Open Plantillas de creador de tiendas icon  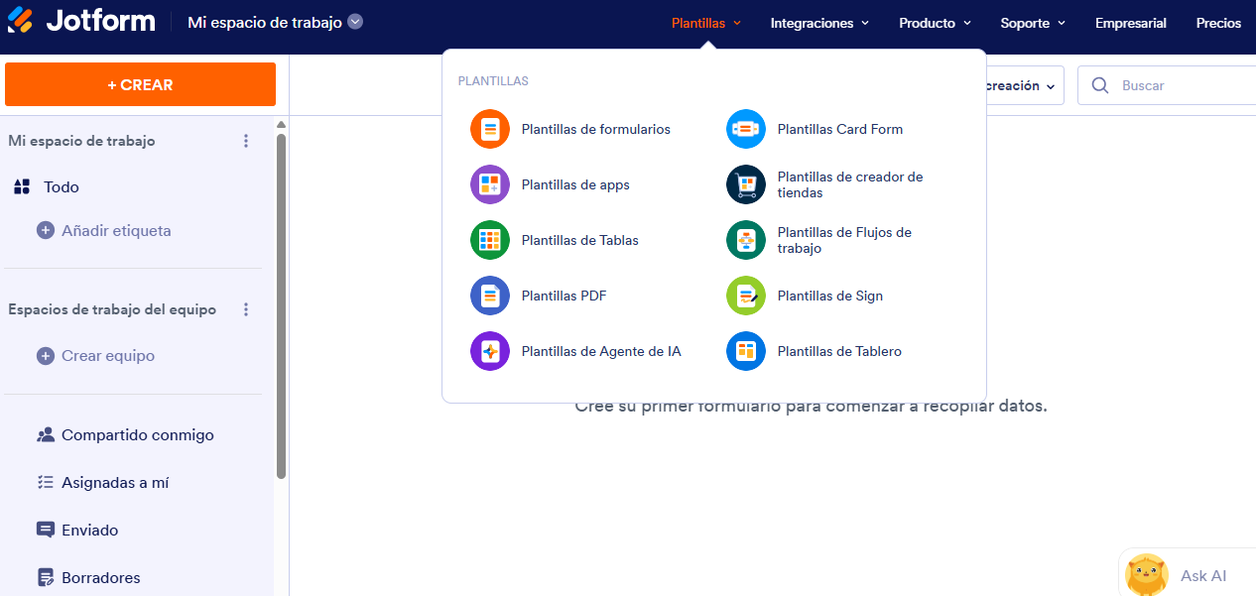click(746, 184)
